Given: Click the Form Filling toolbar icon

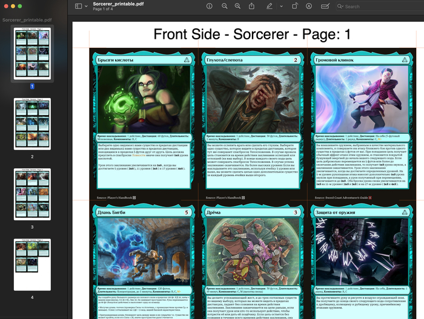Looking at the screenshot, I should 325,6.
